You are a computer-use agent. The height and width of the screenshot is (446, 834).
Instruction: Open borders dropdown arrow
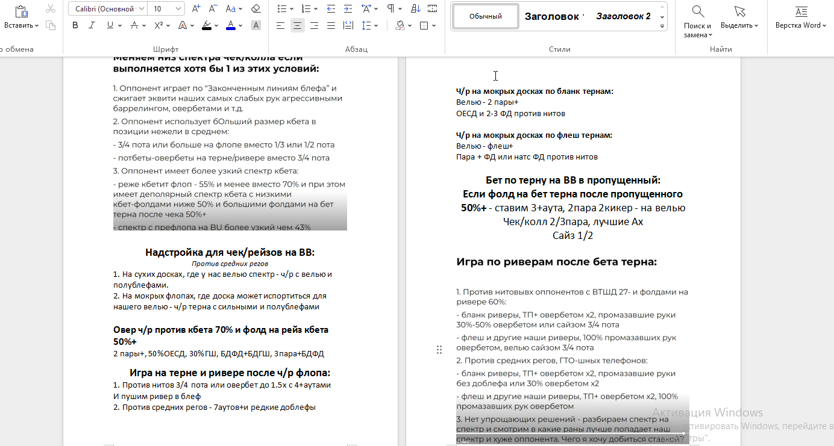434,25
